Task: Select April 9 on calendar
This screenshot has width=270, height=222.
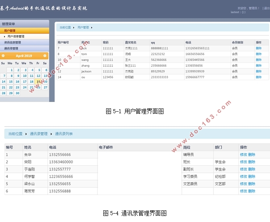Action: (x=17, y=76)
